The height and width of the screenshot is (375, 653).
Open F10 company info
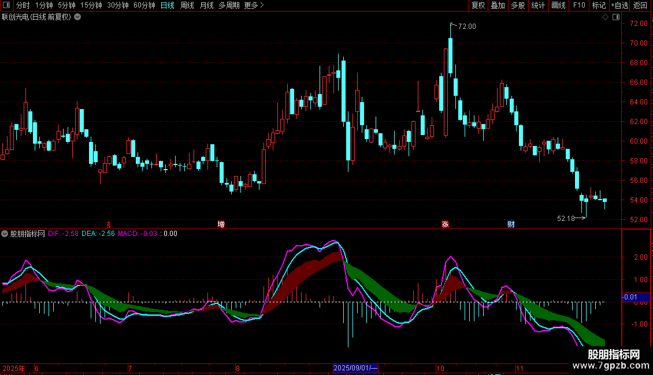point(579,5)
